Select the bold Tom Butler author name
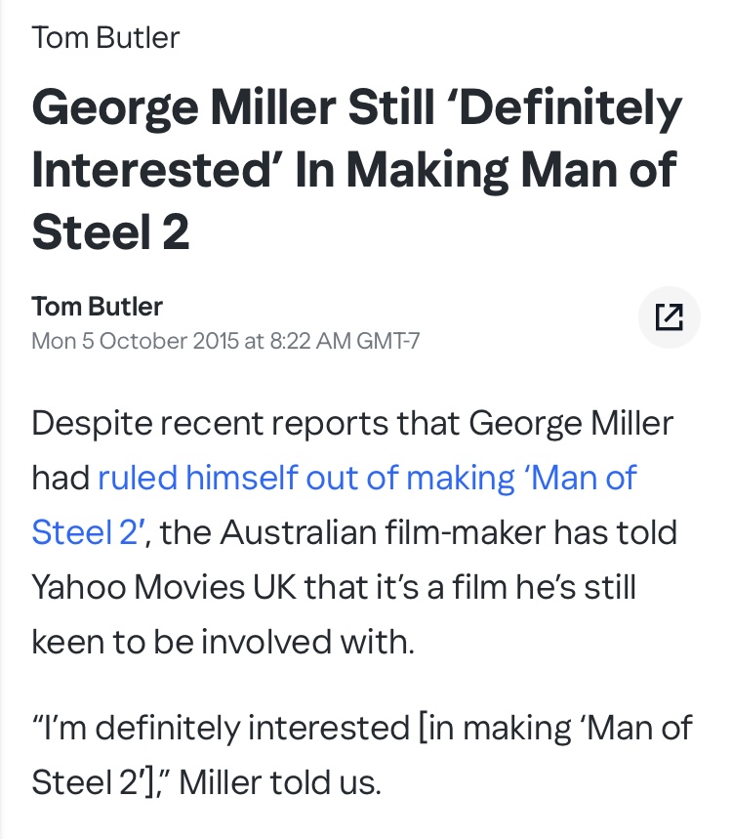This screenshot has width=732, height=839. point(98,306)
